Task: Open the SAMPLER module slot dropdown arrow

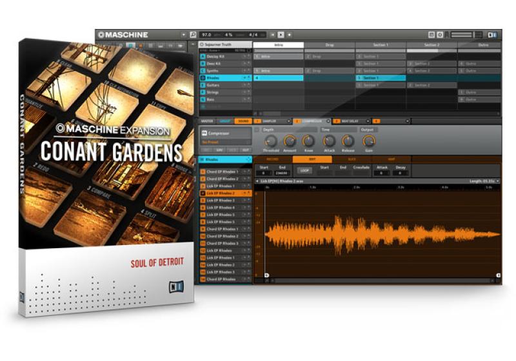Action: click(288, 121)
